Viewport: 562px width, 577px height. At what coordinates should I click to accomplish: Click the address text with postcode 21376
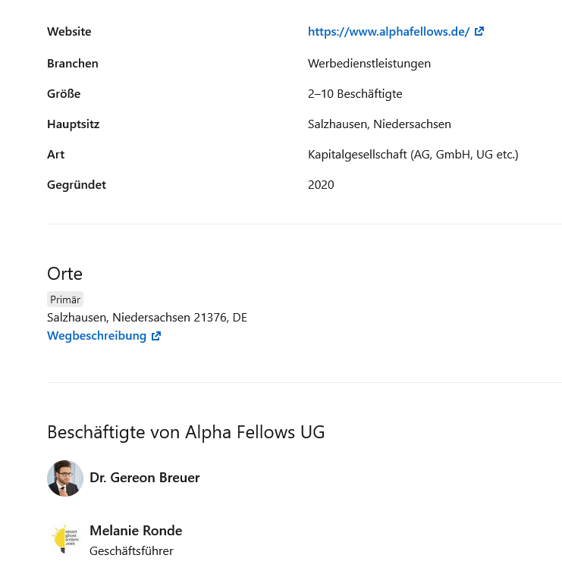tap(147, 318)
